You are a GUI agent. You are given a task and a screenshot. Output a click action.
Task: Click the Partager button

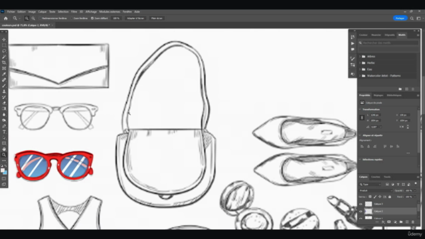click(400, 19)
